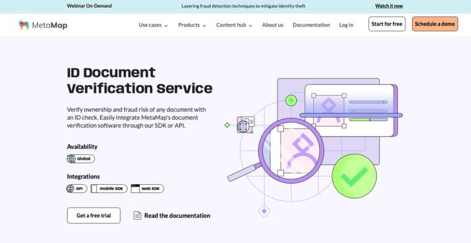The width and height of the screenshot is (471, 243).
Task: Select the mobile SDK integration badge
Action: [x=109, y=189]
